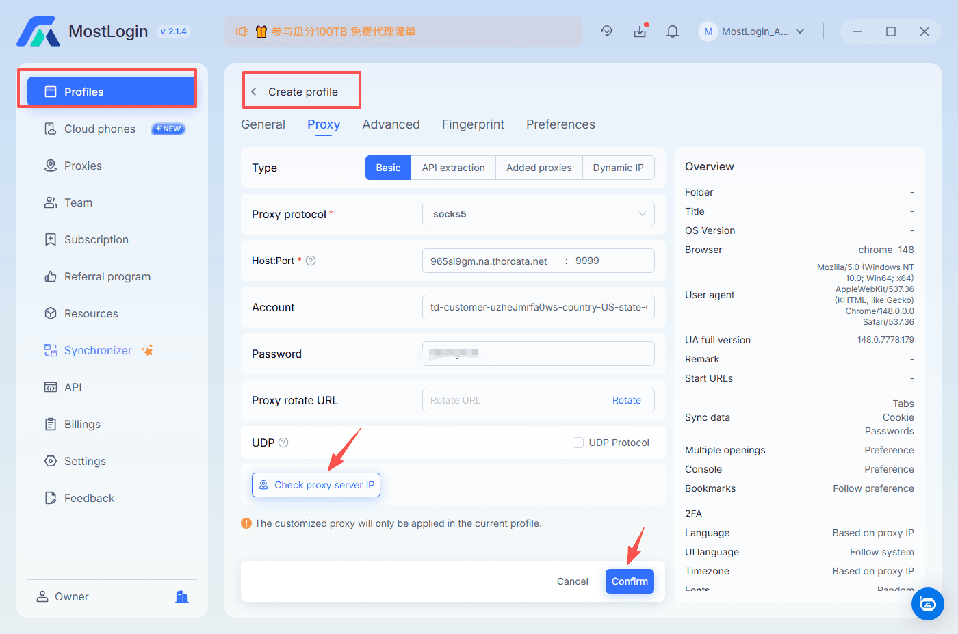Viewport: 958px width, 634px height.
Task: Click the Feedback icon in sidebar
Action: pyautogui.click(x=51, y=498)
